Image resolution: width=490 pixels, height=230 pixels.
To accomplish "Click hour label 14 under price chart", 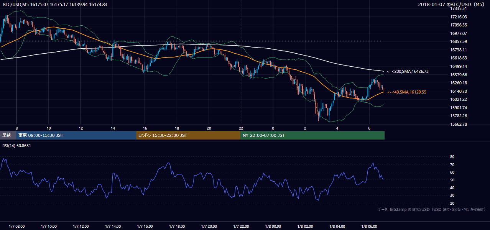I will tap(113, 128).
